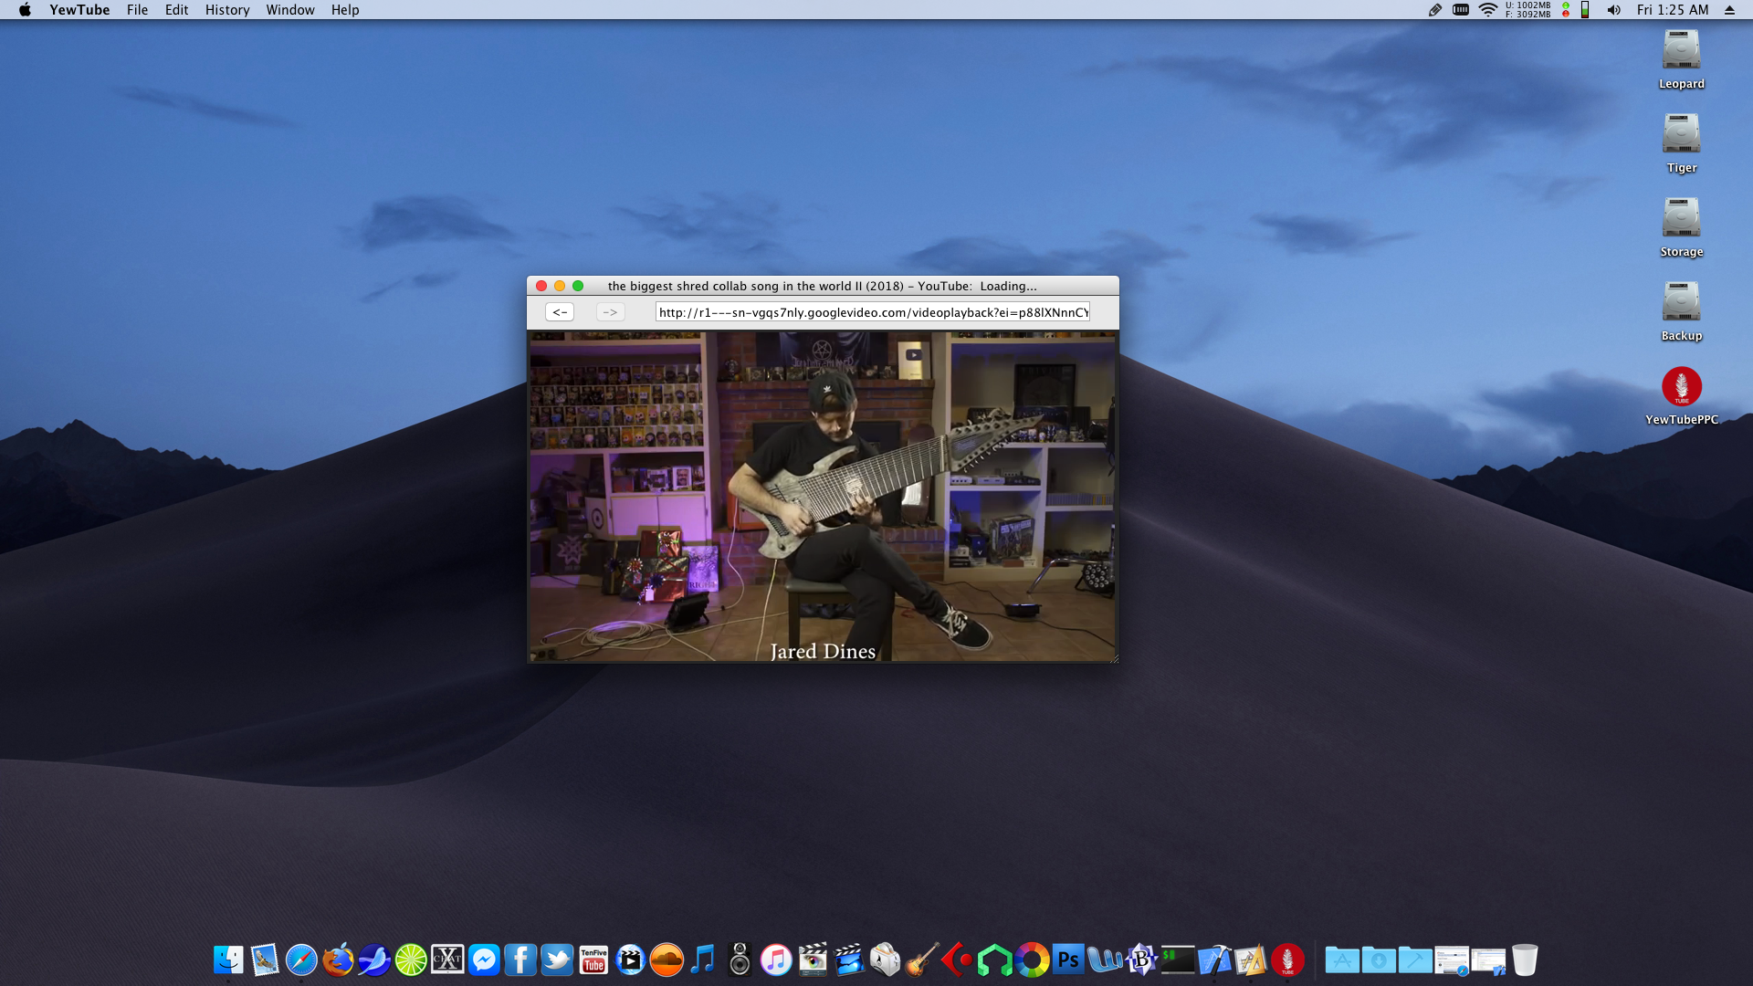The image size is (1753, 986).
Task: Click the Photoshop icon in the dock
Action: click(1068, 960)
